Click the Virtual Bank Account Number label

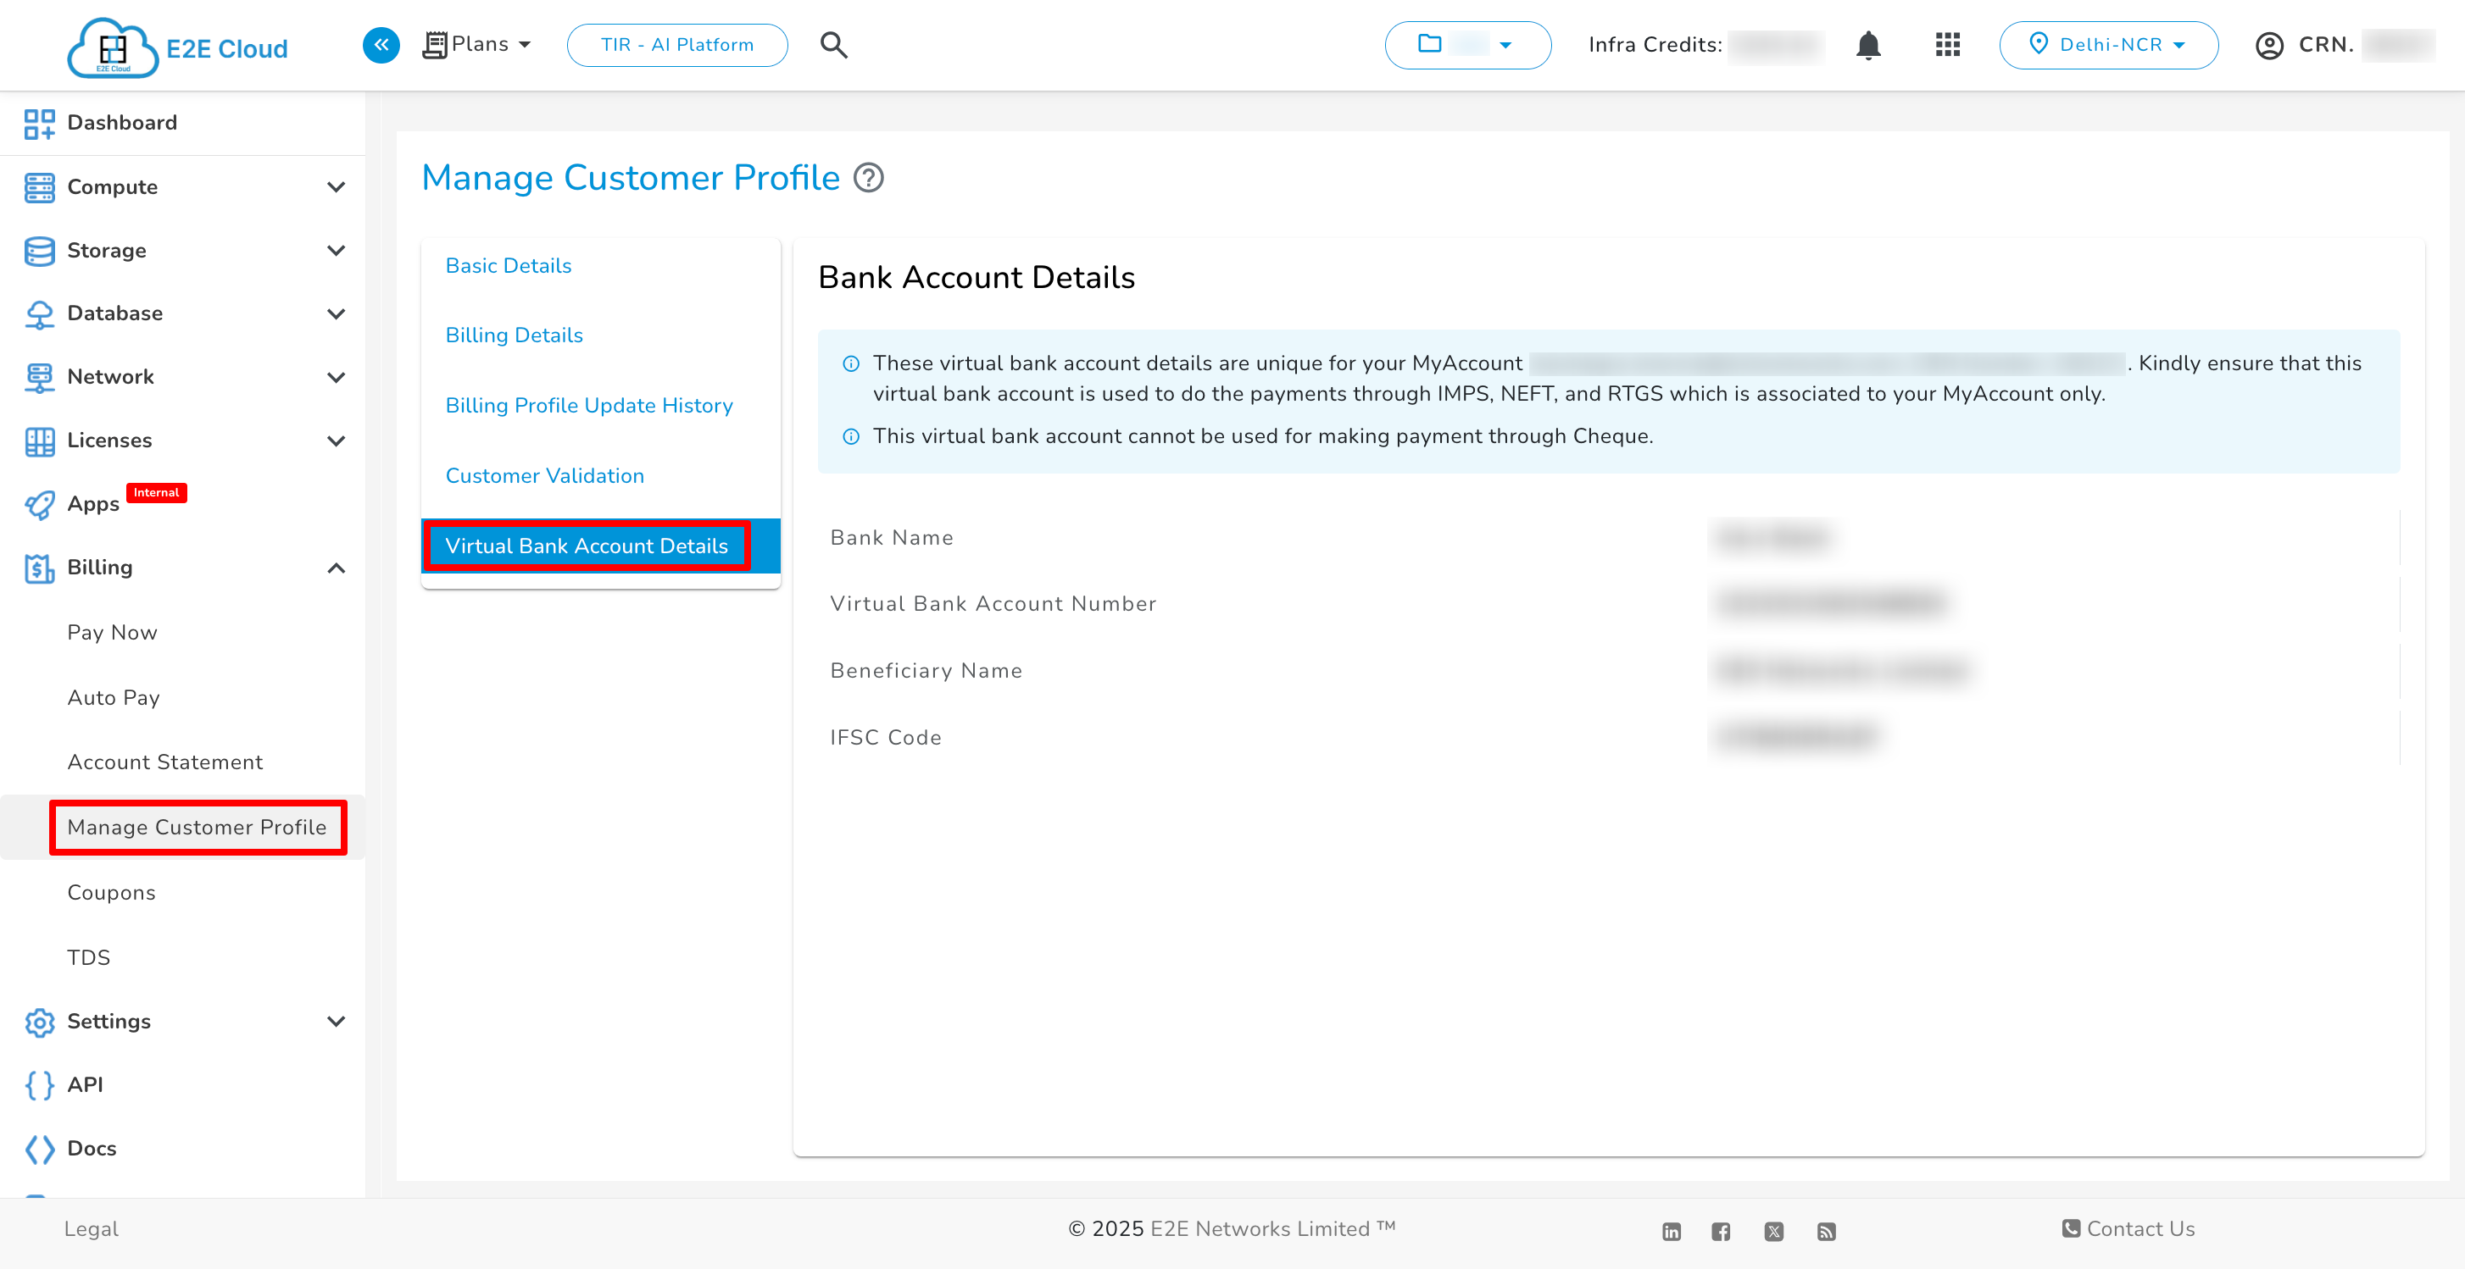[x=993, y=604]
